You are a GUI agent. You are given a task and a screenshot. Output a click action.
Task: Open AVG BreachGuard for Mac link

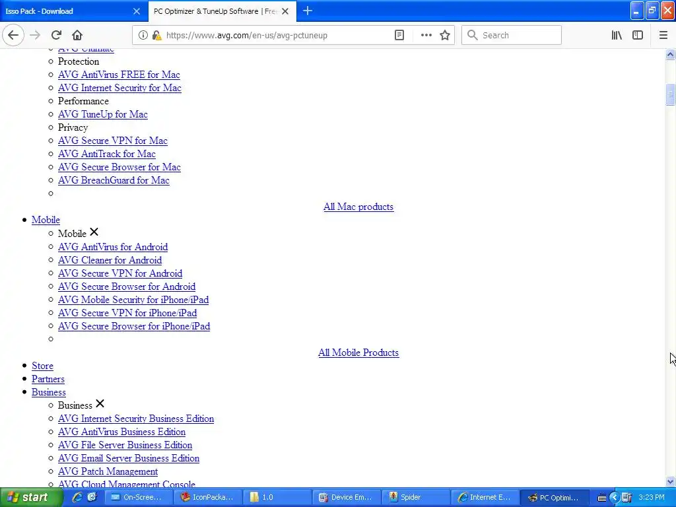(x=114, y=180)
